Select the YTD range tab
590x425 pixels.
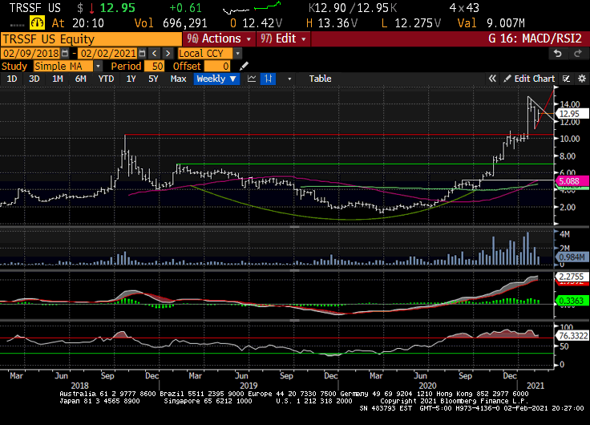coord(106,79)
